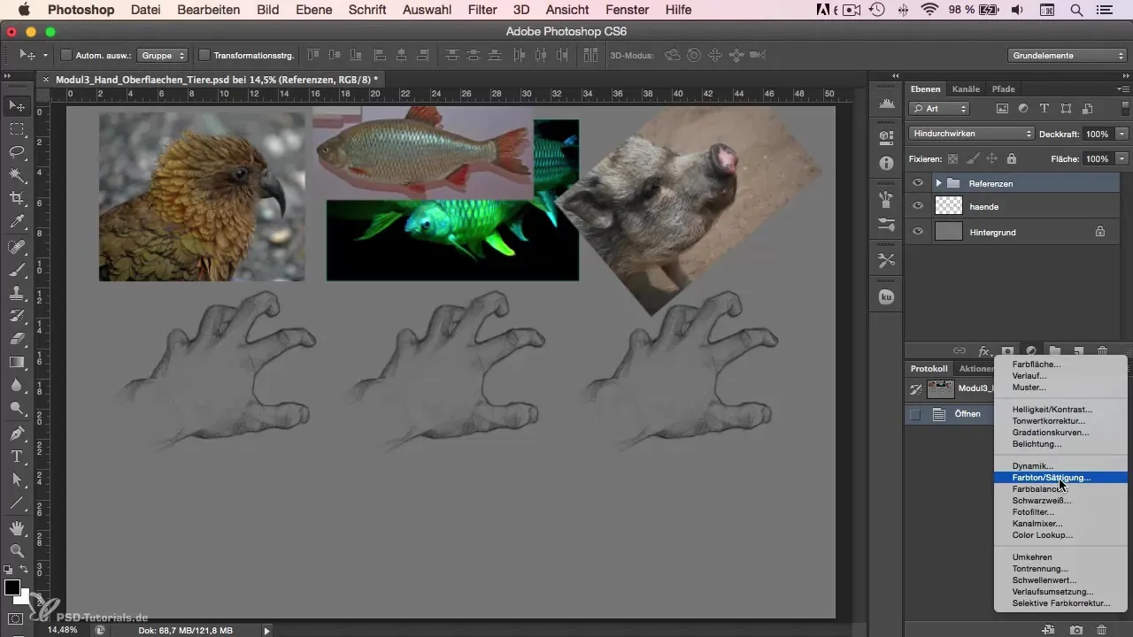
Task: Select the Rectangular Marquee tool
Action: coord(17,129)
